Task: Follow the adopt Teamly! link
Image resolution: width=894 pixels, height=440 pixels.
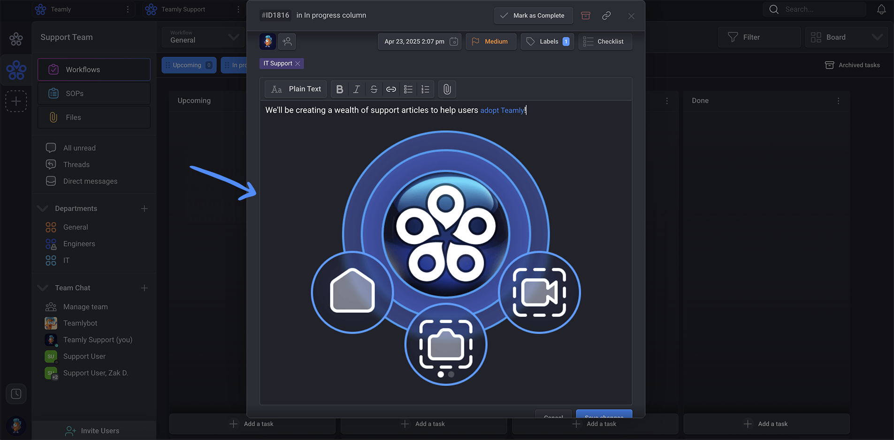Action: (x=502, y=110)
